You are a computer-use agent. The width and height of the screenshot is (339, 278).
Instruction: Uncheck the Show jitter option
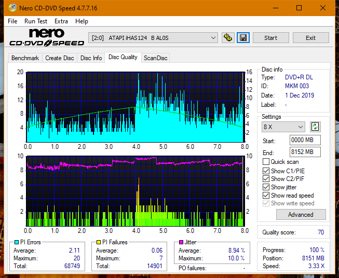[x=266, y=187]
